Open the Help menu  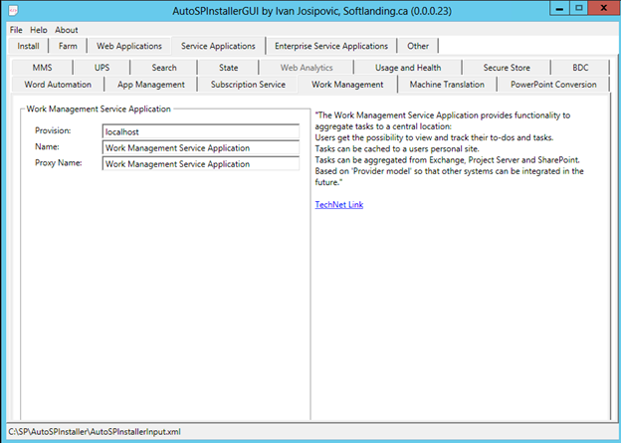38,30
